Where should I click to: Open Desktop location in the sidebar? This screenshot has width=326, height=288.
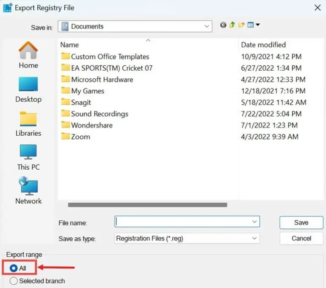pos(28,89)
